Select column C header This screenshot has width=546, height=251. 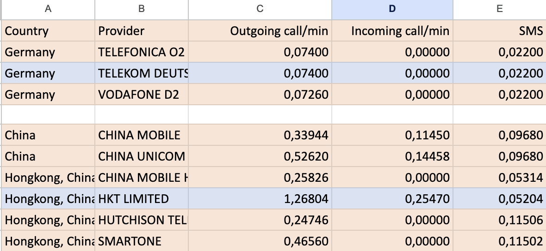pos(260,9)
